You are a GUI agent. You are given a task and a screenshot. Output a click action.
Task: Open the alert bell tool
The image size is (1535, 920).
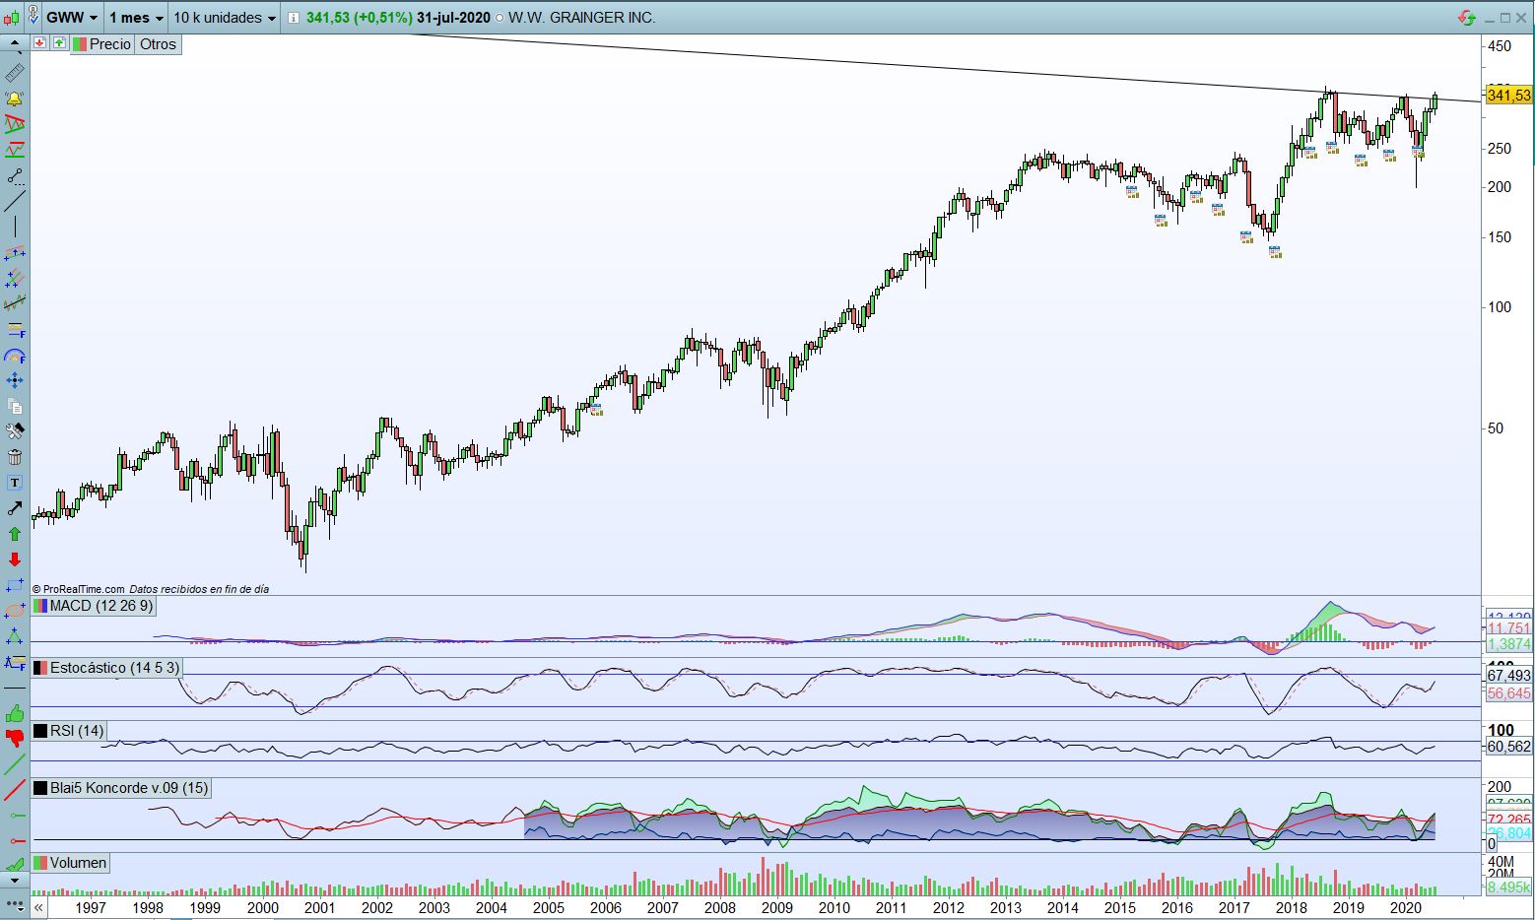tap(15, 99)
